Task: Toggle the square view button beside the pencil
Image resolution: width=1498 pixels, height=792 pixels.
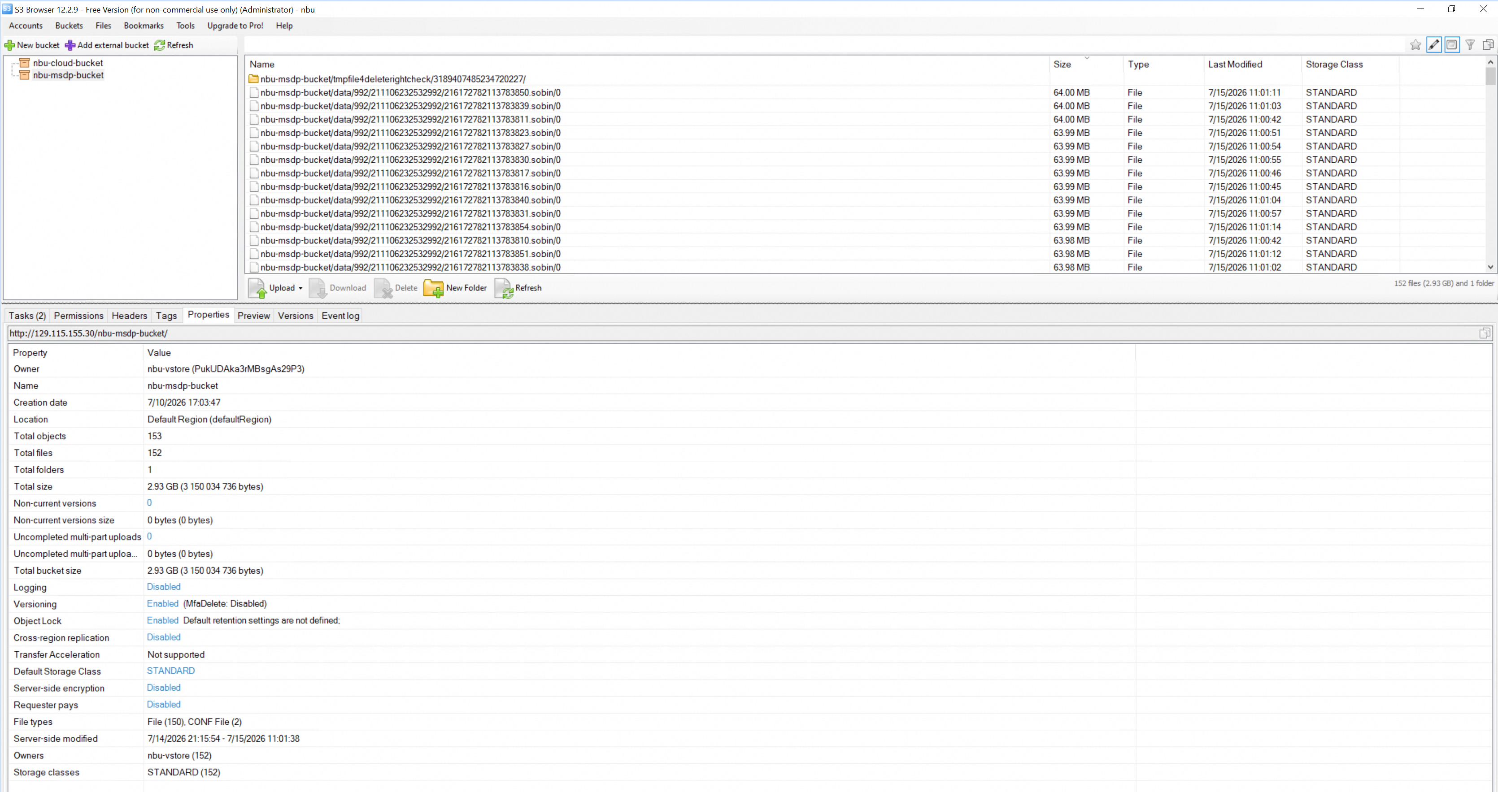Action: [1452, 45]
